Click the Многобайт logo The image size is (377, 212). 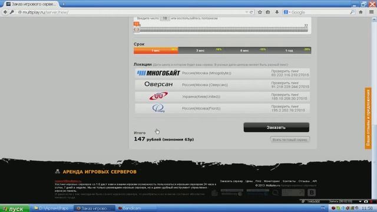(x=158, y=73)
